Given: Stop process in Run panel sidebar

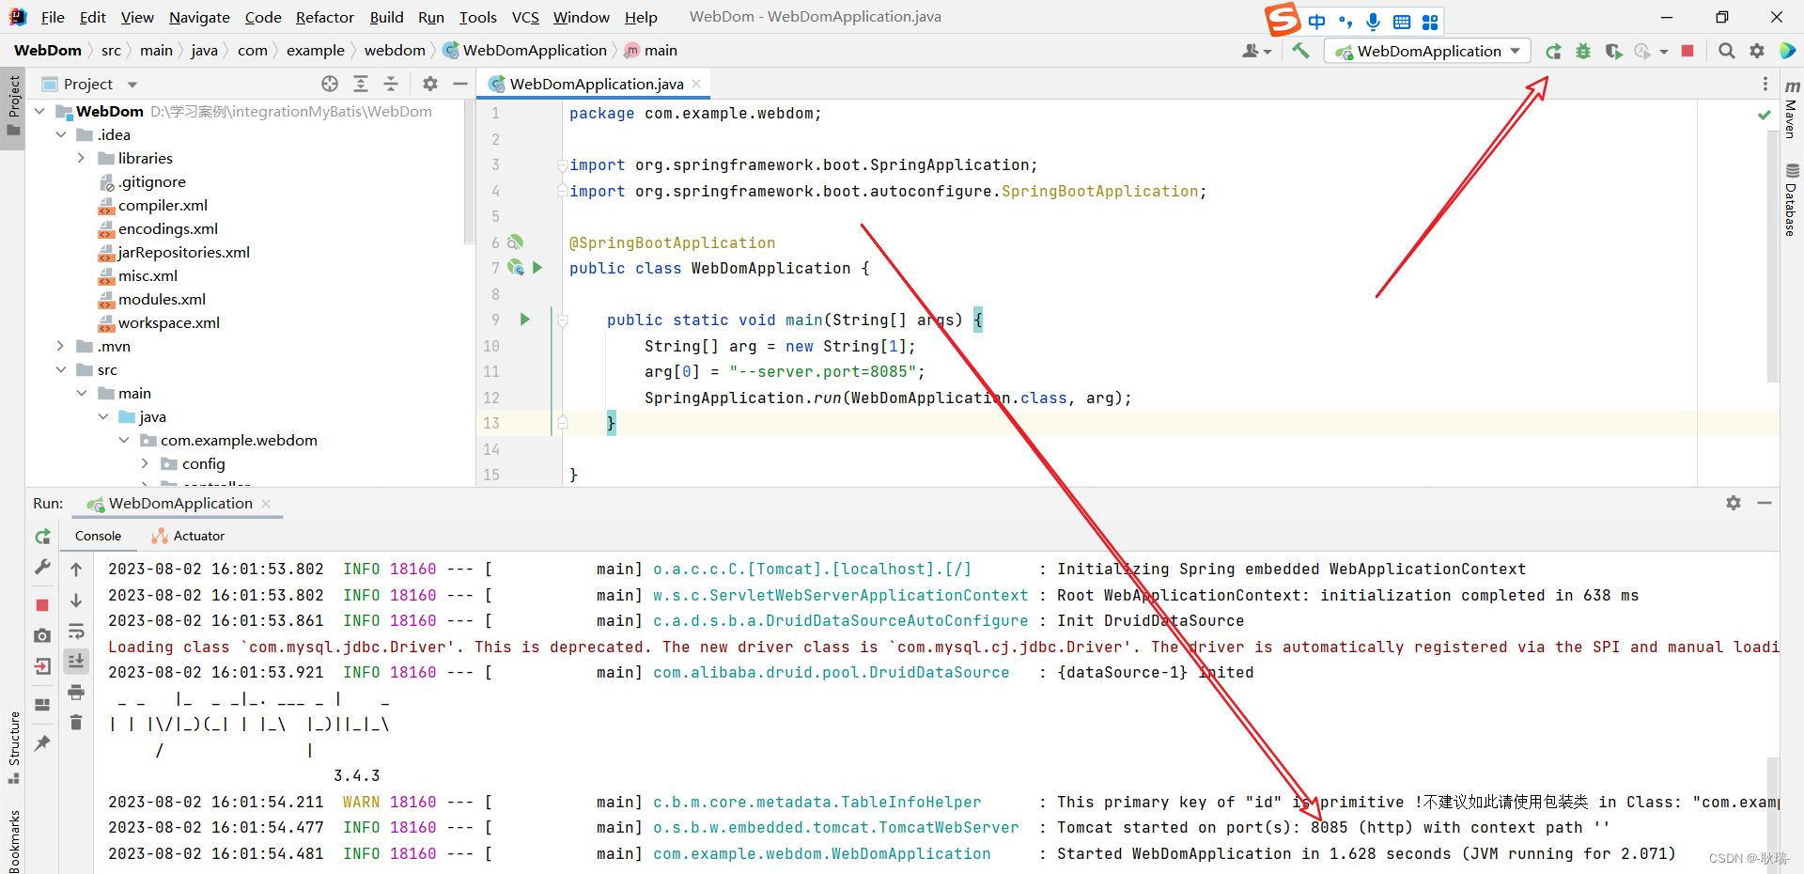Looking at the screenshot, I should tap(42, 604).
